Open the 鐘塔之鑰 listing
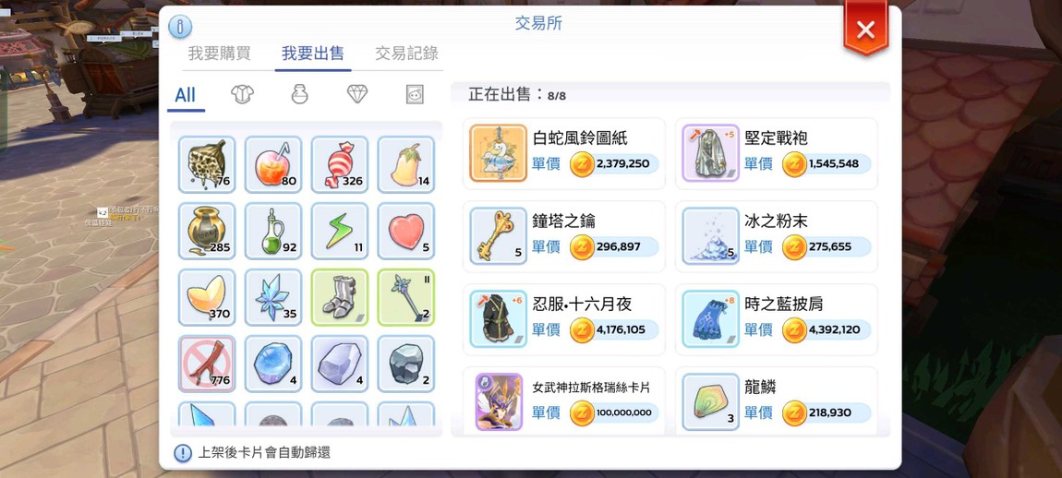This screenshot has height=478, width=1062. (563, 236)
